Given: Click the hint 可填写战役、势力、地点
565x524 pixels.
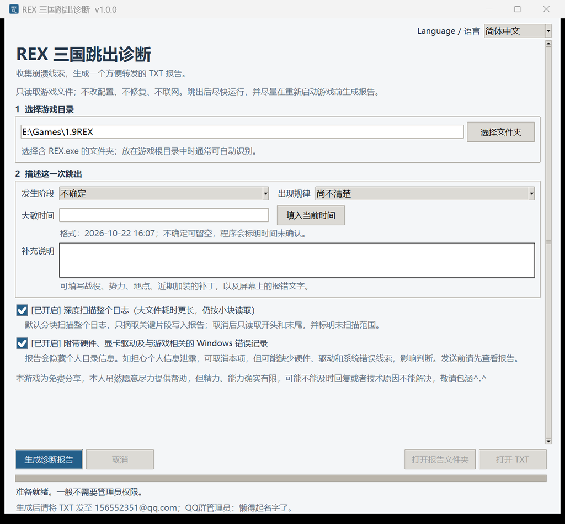Looking at the screenshot, I should click(185, 287).
